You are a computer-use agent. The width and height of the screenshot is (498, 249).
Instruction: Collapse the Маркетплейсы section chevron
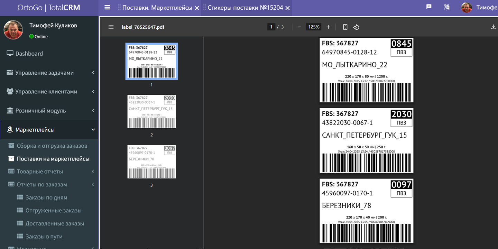coord(93,130)
